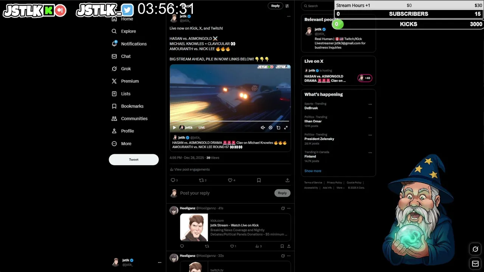484x272 pixels.
Task: Go to Premium page
Action: (x=125, y=81)
